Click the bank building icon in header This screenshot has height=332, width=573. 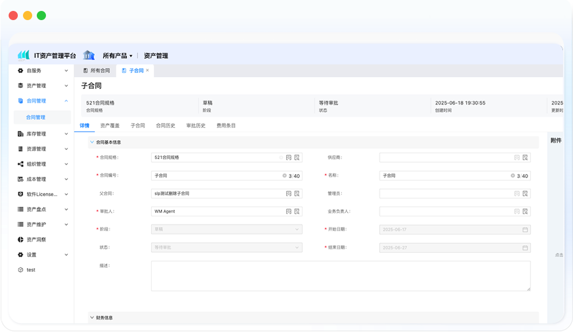(89, 55)
